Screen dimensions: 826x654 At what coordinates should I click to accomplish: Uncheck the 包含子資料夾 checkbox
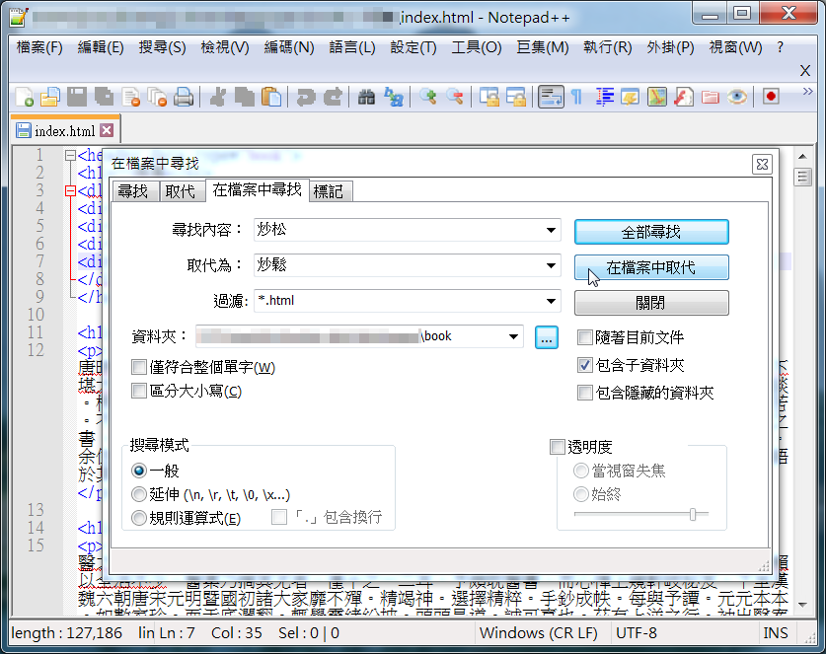[x=585, y=365]
